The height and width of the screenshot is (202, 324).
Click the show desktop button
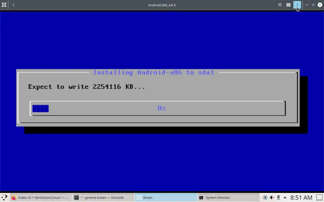tap(319, 197)
